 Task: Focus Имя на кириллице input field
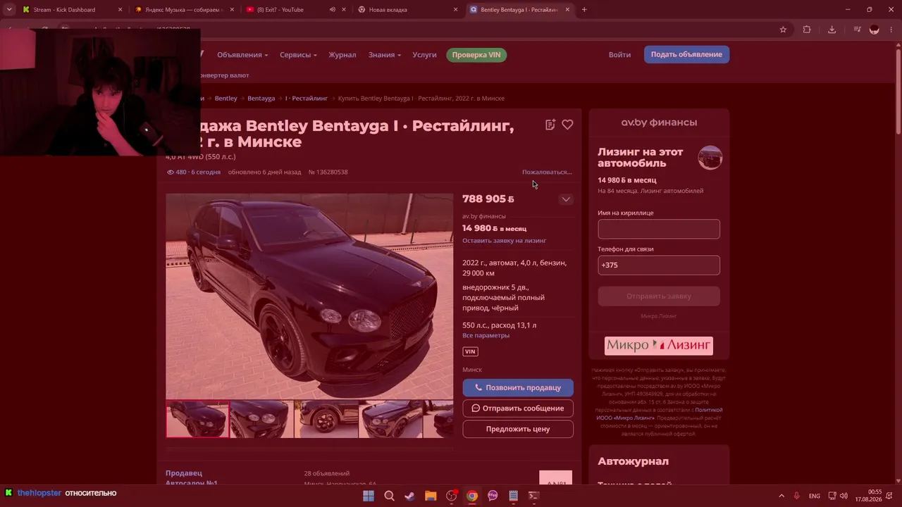pos(659,229)
